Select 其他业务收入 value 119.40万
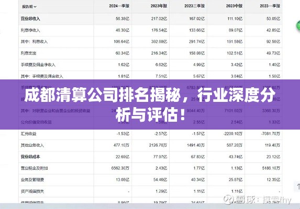This screenshot has width=300, height=209. click(272, 145)
